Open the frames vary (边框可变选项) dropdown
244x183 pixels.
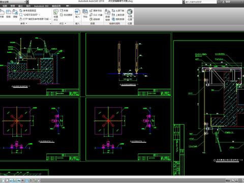click(30, 15)
